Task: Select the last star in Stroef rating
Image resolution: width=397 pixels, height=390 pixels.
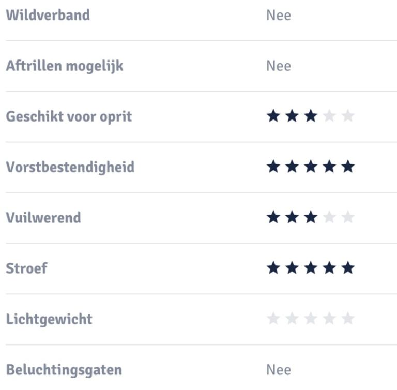Action: pyautogui.click(x=348, y=268)
